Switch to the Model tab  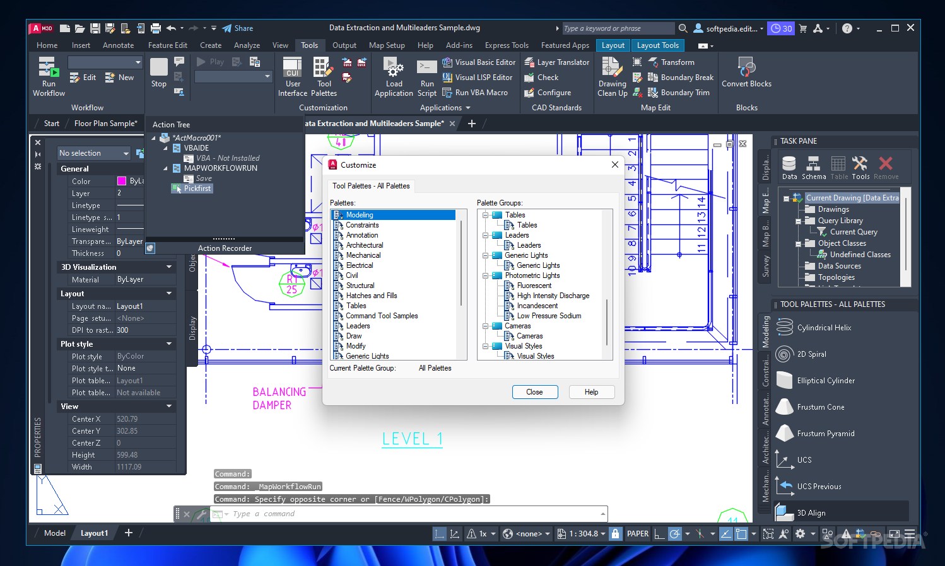54,533
